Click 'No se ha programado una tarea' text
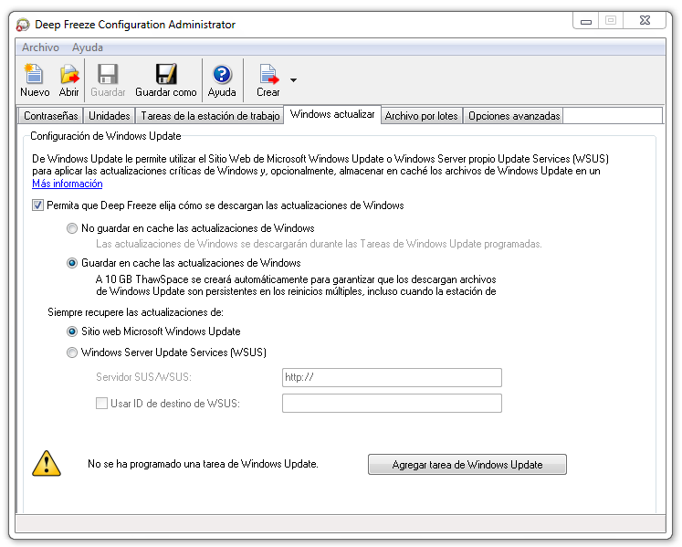This screenshot has height=547, width=682. pos(203,464)
